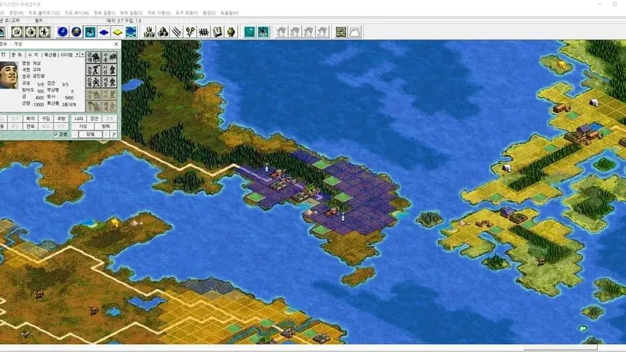The width and height of the screenshot is (626, 352).
Task: Click the 구입 button
Action: [x=46, y=118]
